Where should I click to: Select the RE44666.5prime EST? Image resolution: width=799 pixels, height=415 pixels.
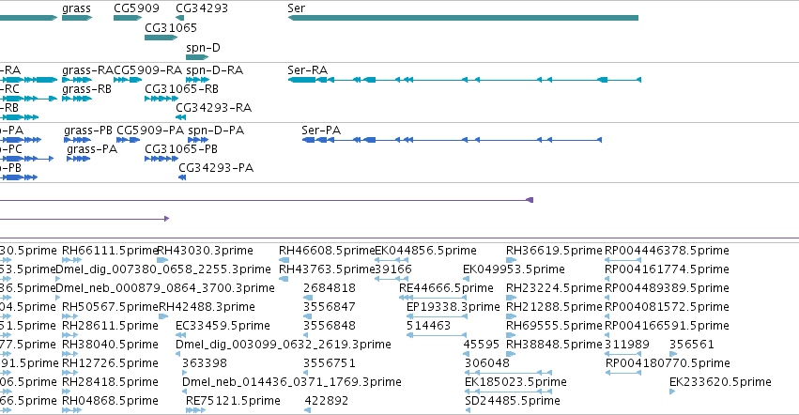[433, 298]
